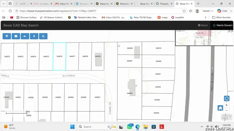The image size is (234, 131).
Task: Open a new browser tab
Action: coord(198,4)
